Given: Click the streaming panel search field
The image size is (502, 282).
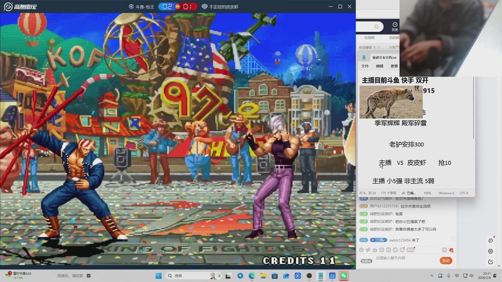Looking at the screenshot, I should [370, 26].
